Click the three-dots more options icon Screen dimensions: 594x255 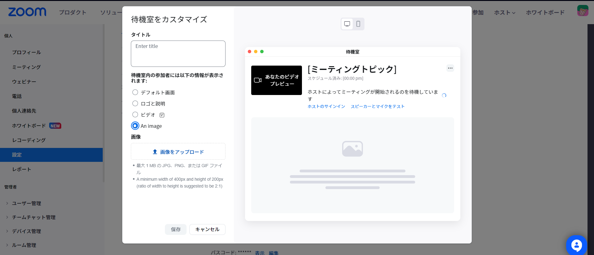tap(450, 68)
